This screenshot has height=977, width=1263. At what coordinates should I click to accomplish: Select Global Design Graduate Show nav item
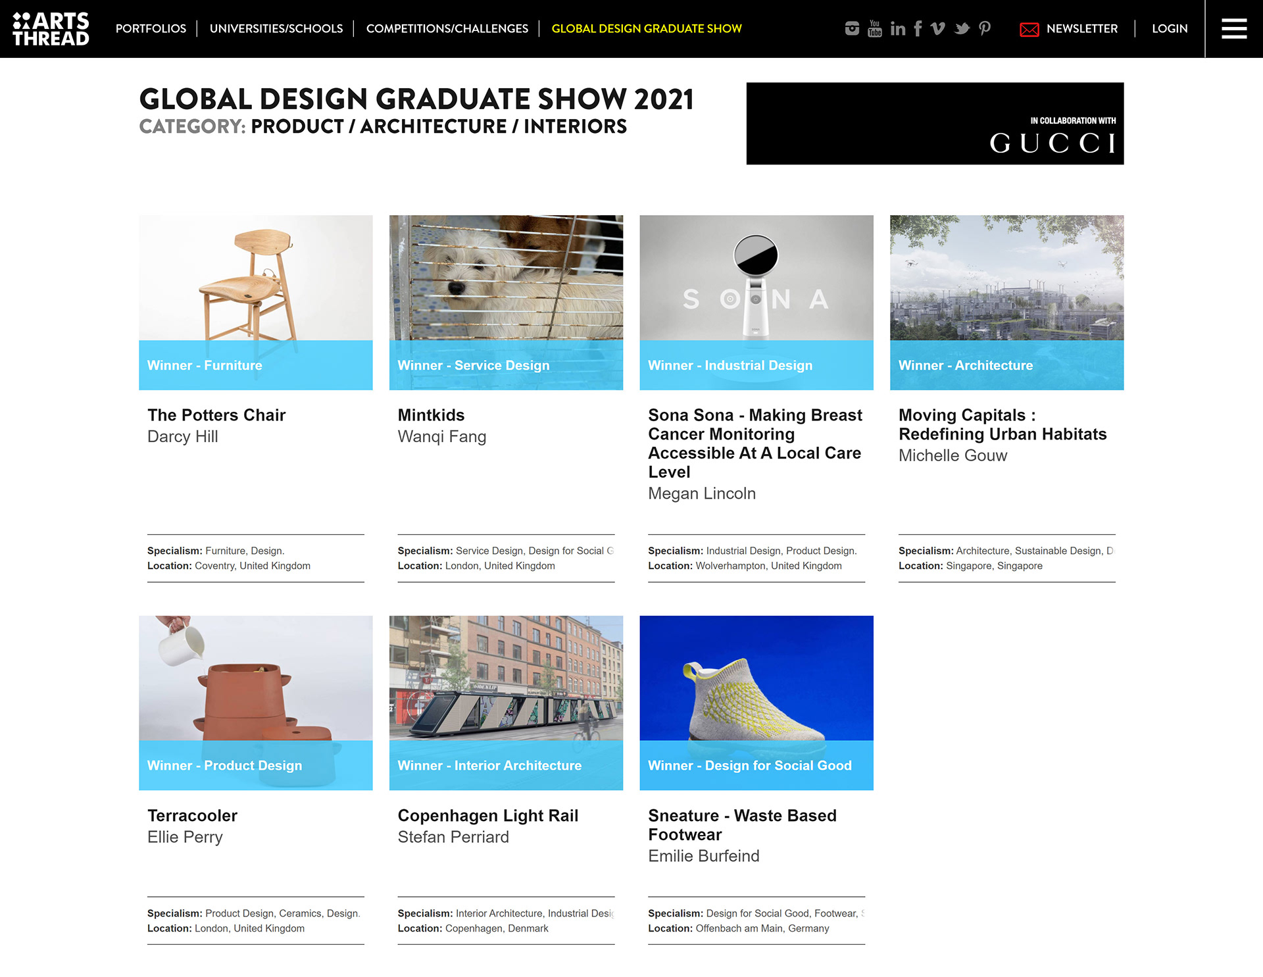click(x=647, y=28)
